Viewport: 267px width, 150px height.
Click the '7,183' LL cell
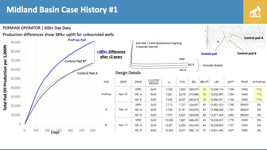click(169, 89)
